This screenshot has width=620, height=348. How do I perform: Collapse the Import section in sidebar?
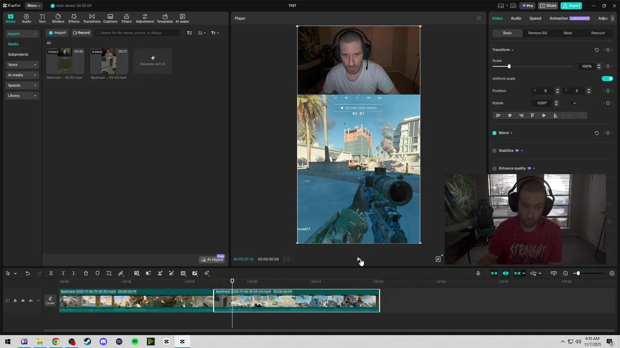(x=35, y=34)
